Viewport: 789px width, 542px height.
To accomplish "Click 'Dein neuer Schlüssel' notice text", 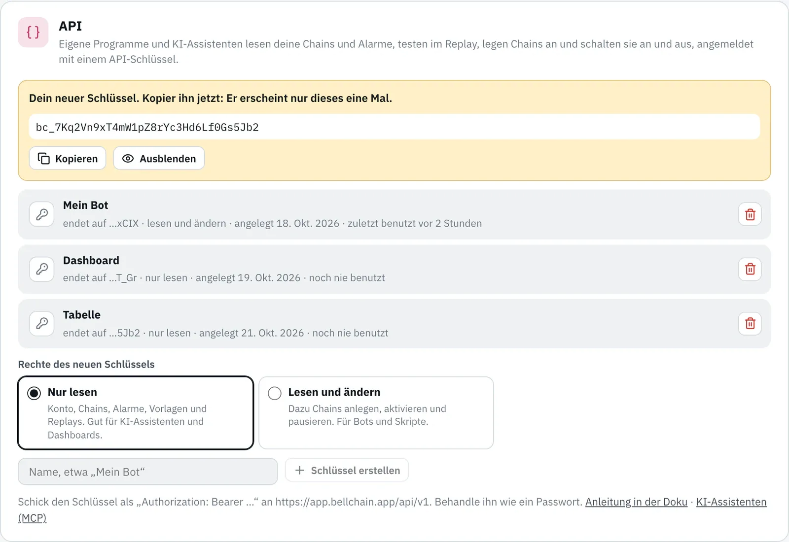I will 211,98.
